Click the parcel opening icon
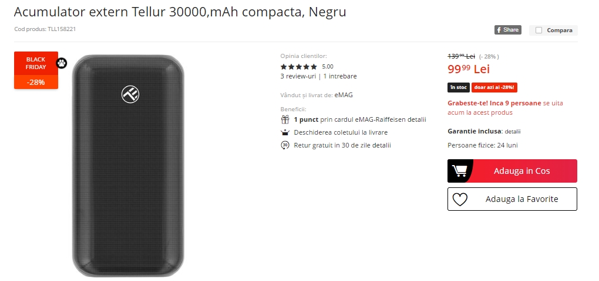This screenshot has width=599, height=281. click(x=285, y=132)
